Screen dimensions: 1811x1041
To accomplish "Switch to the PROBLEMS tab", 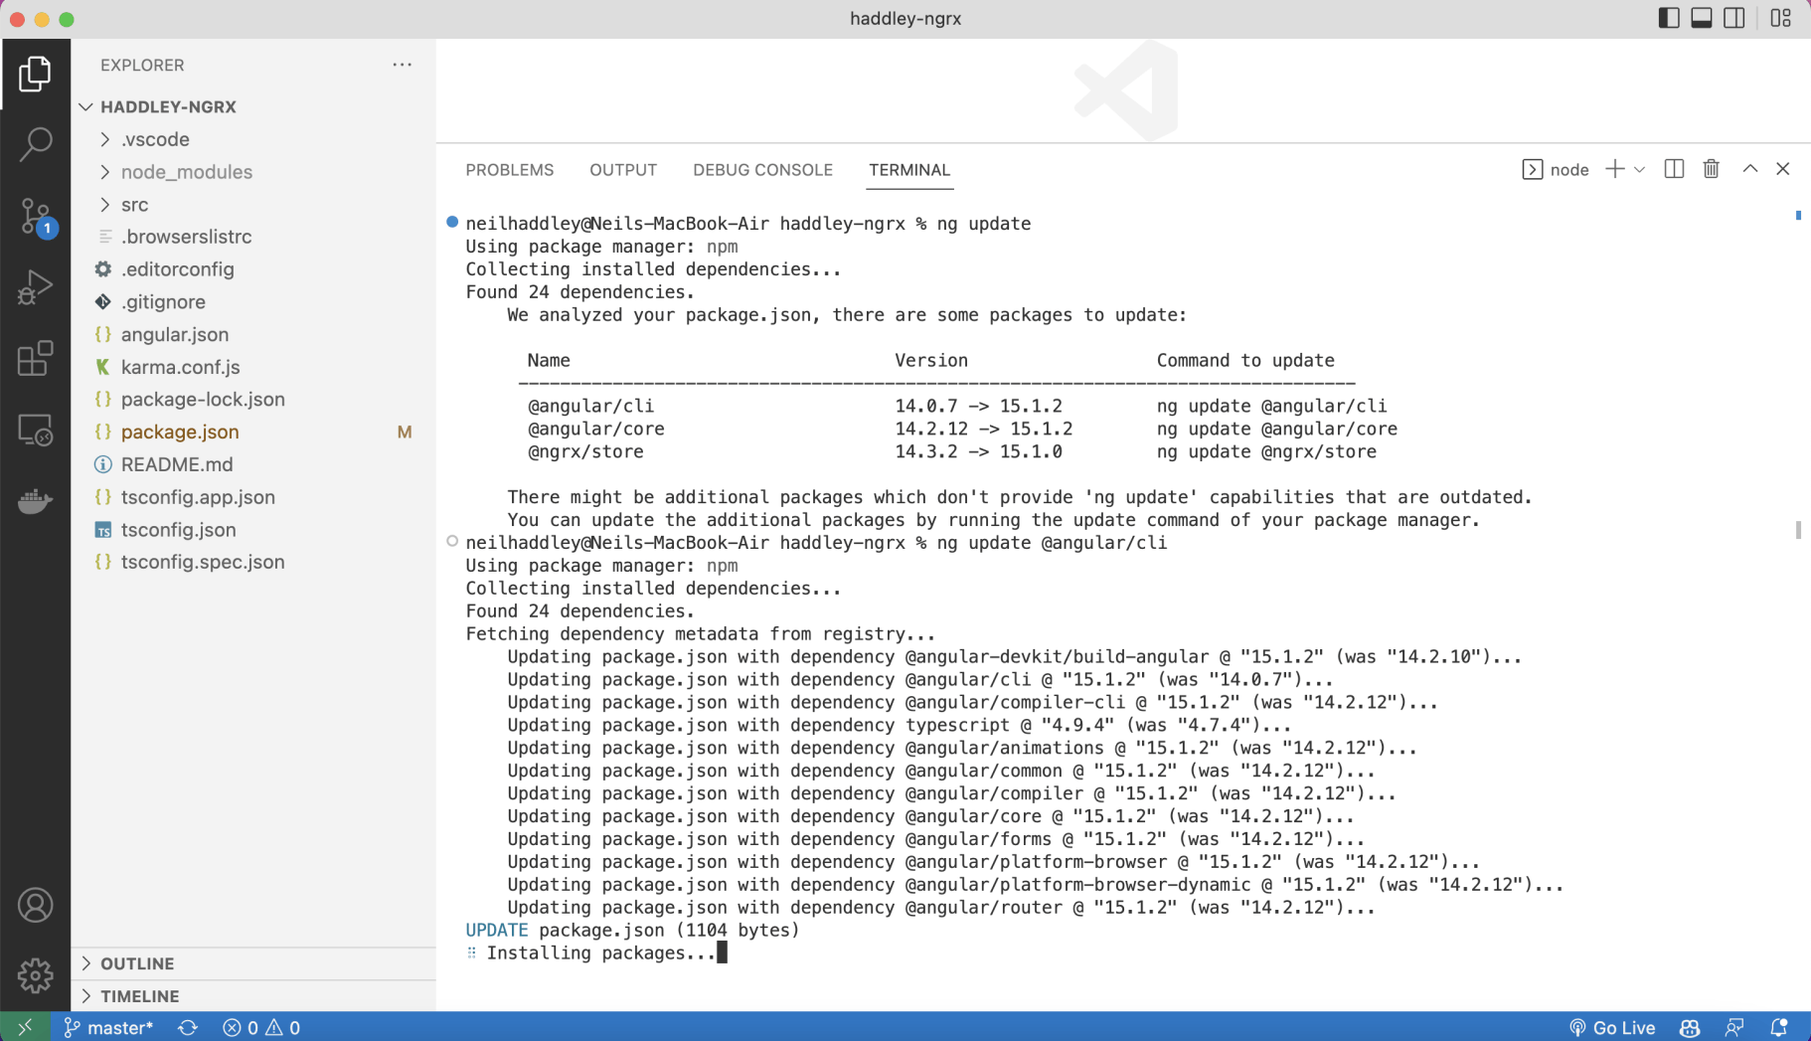I will coord(510,170).
